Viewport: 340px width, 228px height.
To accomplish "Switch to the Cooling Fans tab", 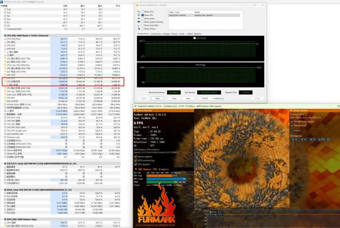I will 156,34.
